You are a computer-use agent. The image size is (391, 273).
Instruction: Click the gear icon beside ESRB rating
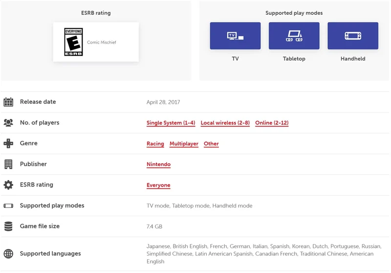coord(8,184)
